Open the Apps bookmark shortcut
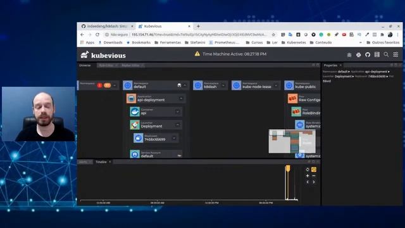The image size is (405, 228). pyautogui.click(x=87, y=42)
